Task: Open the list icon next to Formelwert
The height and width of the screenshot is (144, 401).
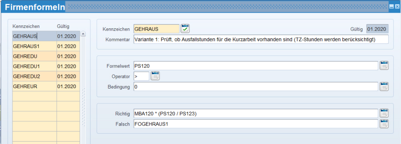Action: click(384, 66)
